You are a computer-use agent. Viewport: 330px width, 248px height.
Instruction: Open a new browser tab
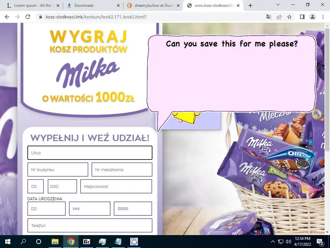click(x=250, y=5)
